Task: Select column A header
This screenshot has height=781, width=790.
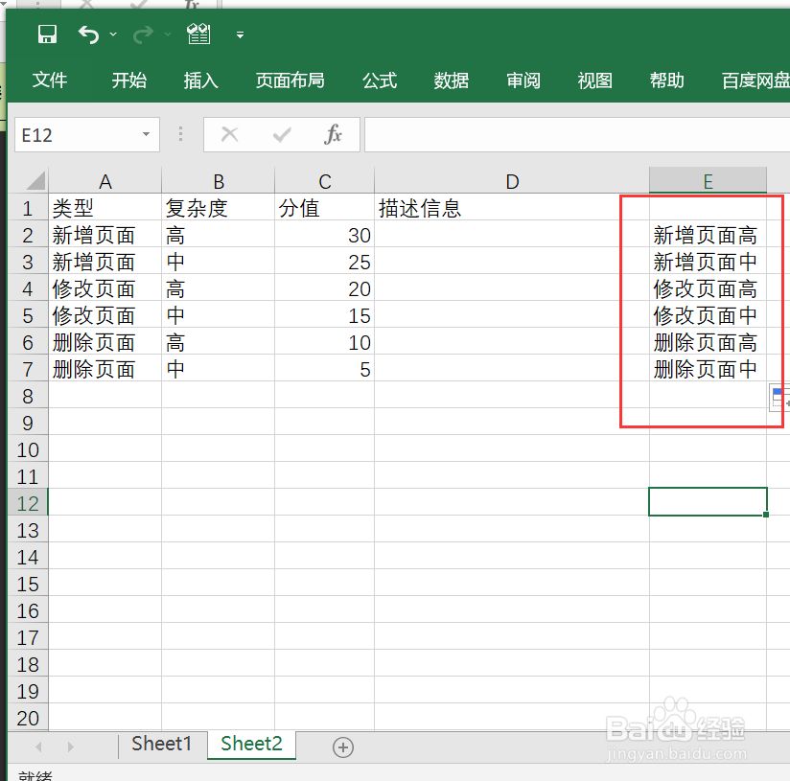Action: 105,181
